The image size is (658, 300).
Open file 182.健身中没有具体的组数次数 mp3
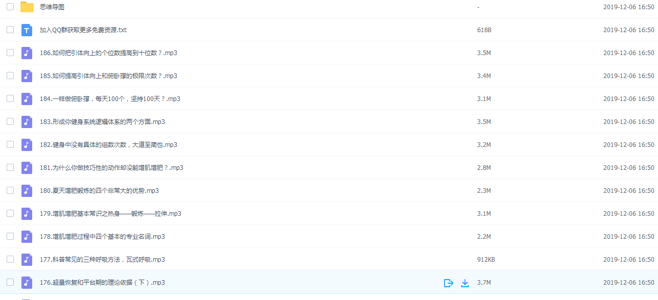[x=108, y=145]
